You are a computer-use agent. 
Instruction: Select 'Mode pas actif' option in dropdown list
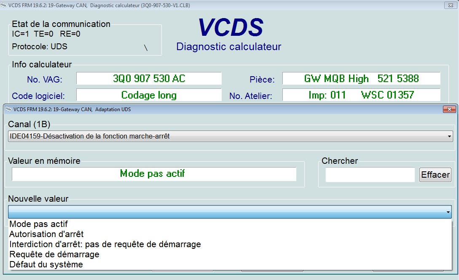pyautogui.click(x=230, y=224)
